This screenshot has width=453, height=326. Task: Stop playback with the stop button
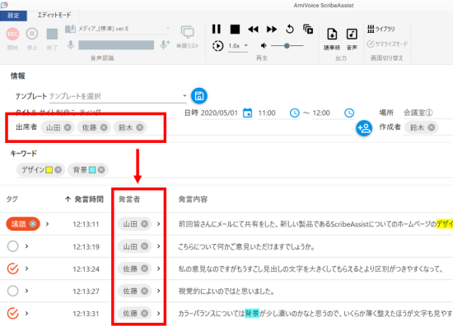click(235, 29)
